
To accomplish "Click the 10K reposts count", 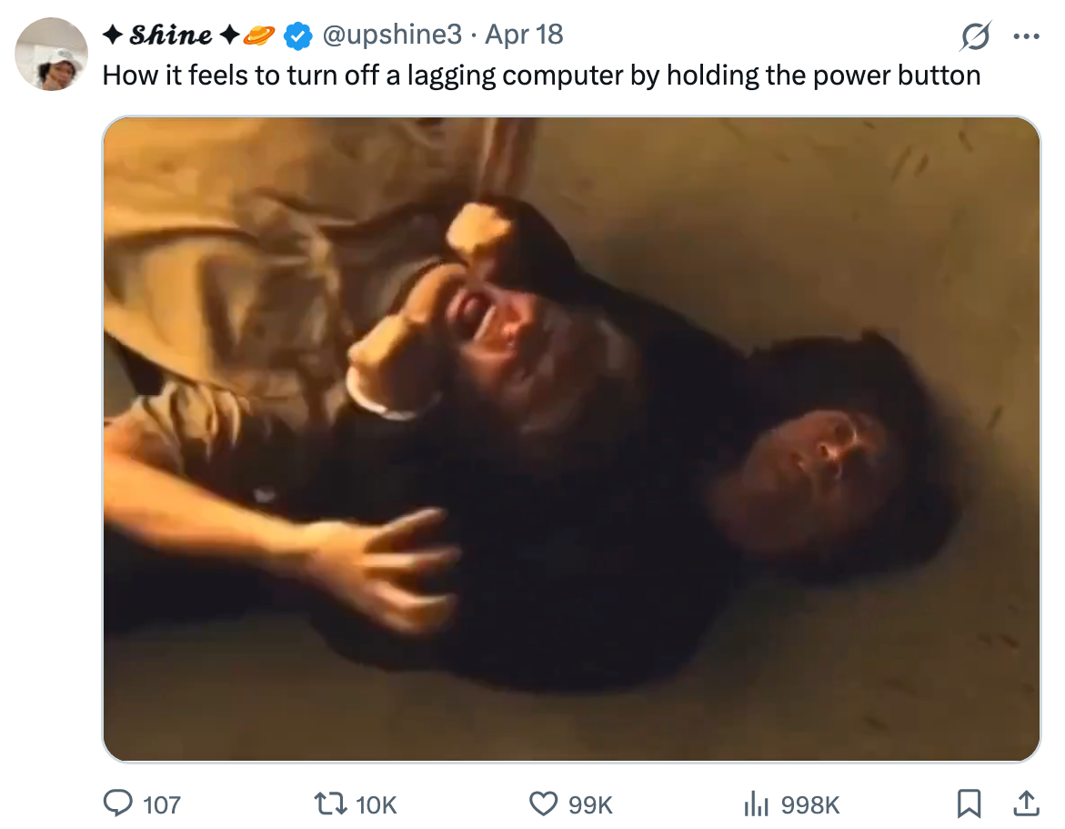I will 377,804.
